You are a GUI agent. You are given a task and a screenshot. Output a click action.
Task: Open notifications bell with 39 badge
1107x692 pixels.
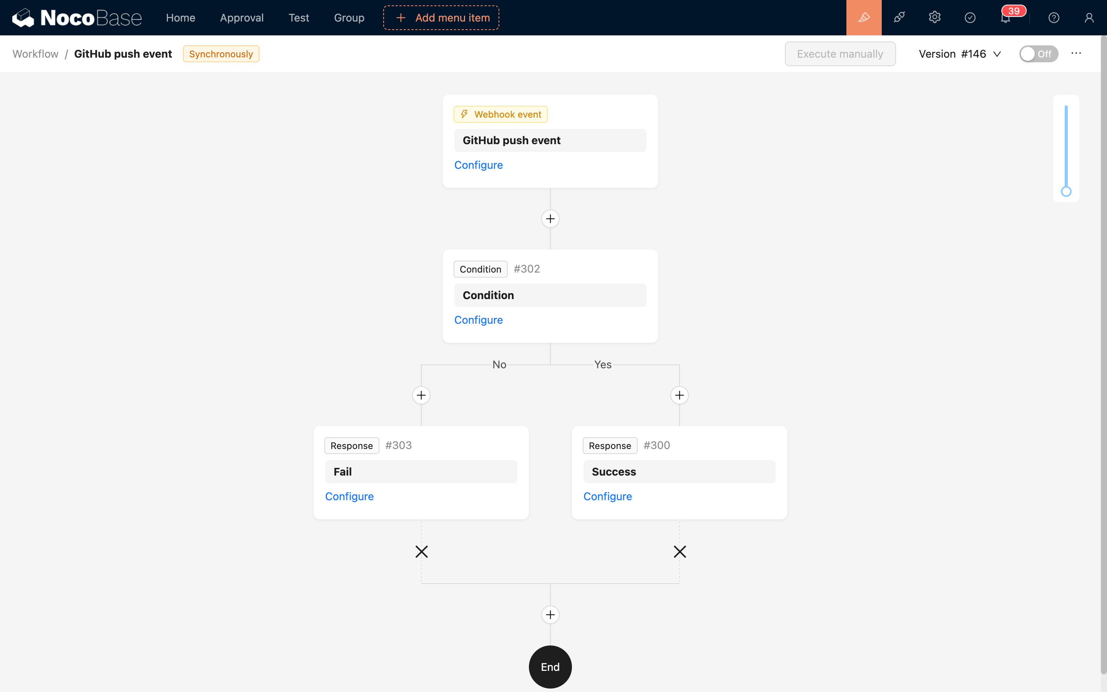(1006, 18)
